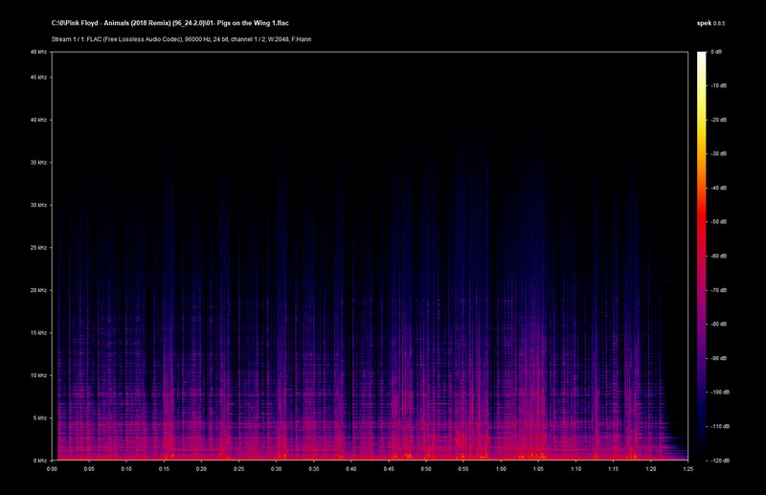Click the 48 kHz top frequency label
The width and height of the screenshot is (766, 495).
click(37, 52)
